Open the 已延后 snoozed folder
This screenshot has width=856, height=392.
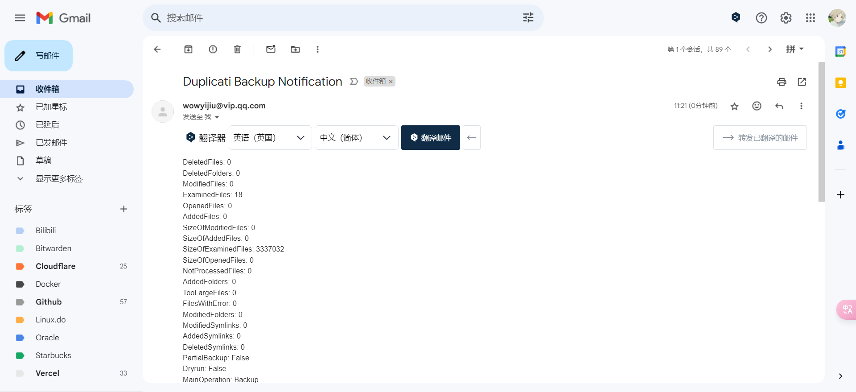click(x=67, y=125)
